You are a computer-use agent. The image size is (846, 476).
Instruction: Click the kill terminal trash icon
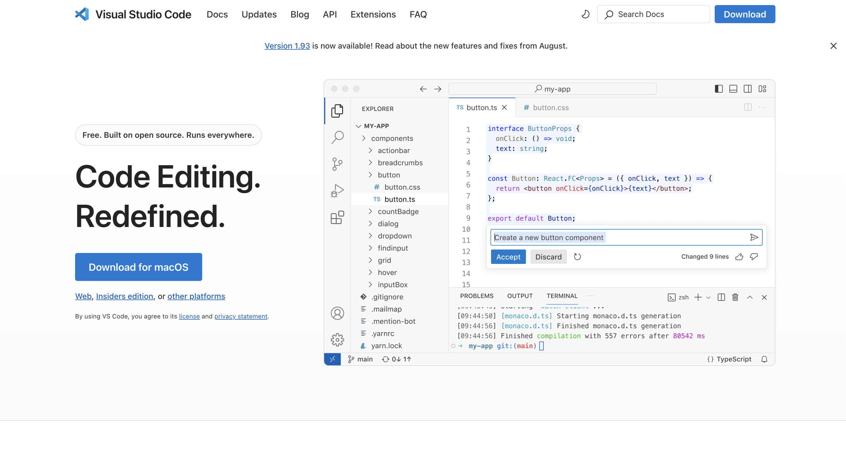click(x=735, y=297)
